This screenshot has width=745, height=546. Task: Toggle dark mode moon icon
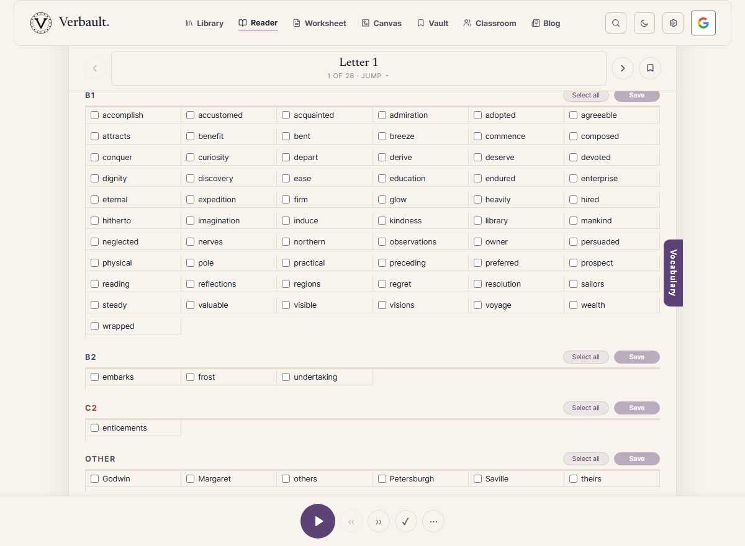[644, 23]
